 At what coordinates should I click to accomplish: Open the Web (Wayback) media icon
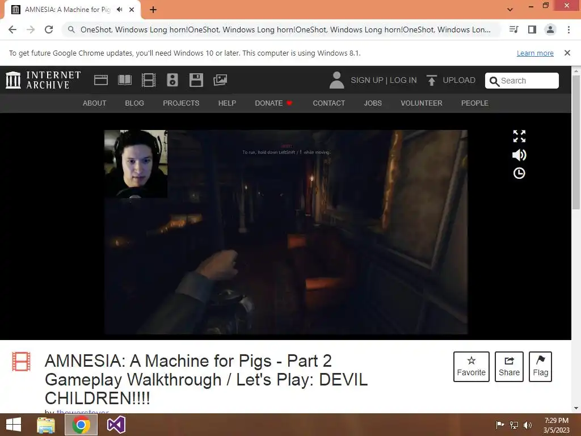click(101, 80)
